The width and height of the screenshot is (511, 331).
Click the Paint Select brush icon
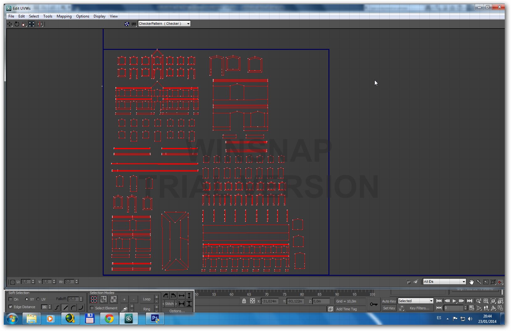[125, 308]
